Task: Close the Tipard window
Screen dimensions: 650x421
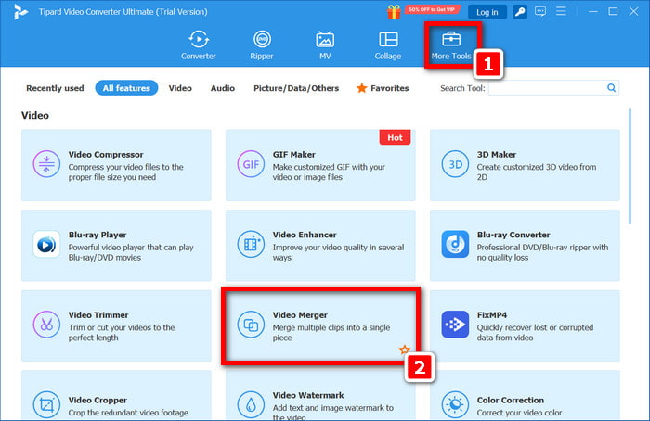Action: coord(633,11)
